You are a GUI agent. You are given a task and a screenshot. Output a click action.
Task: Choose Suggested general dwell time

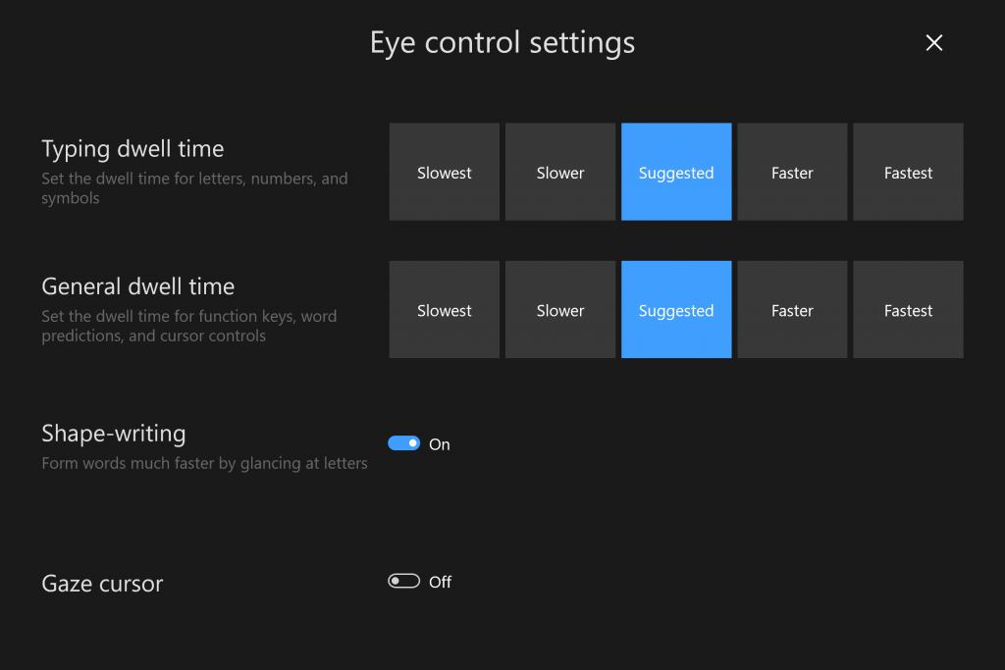click(x=675, y=310)
